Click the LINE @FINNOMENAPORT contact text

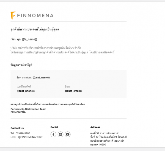pyautogui.click(x=26, y=137)
